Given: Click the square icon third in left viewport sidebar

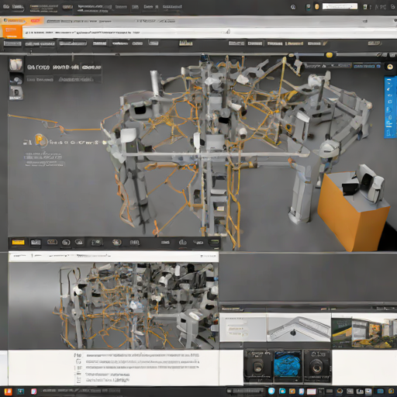Looking at the screenshot, I should pyautogui.click(x=16, y=93).
